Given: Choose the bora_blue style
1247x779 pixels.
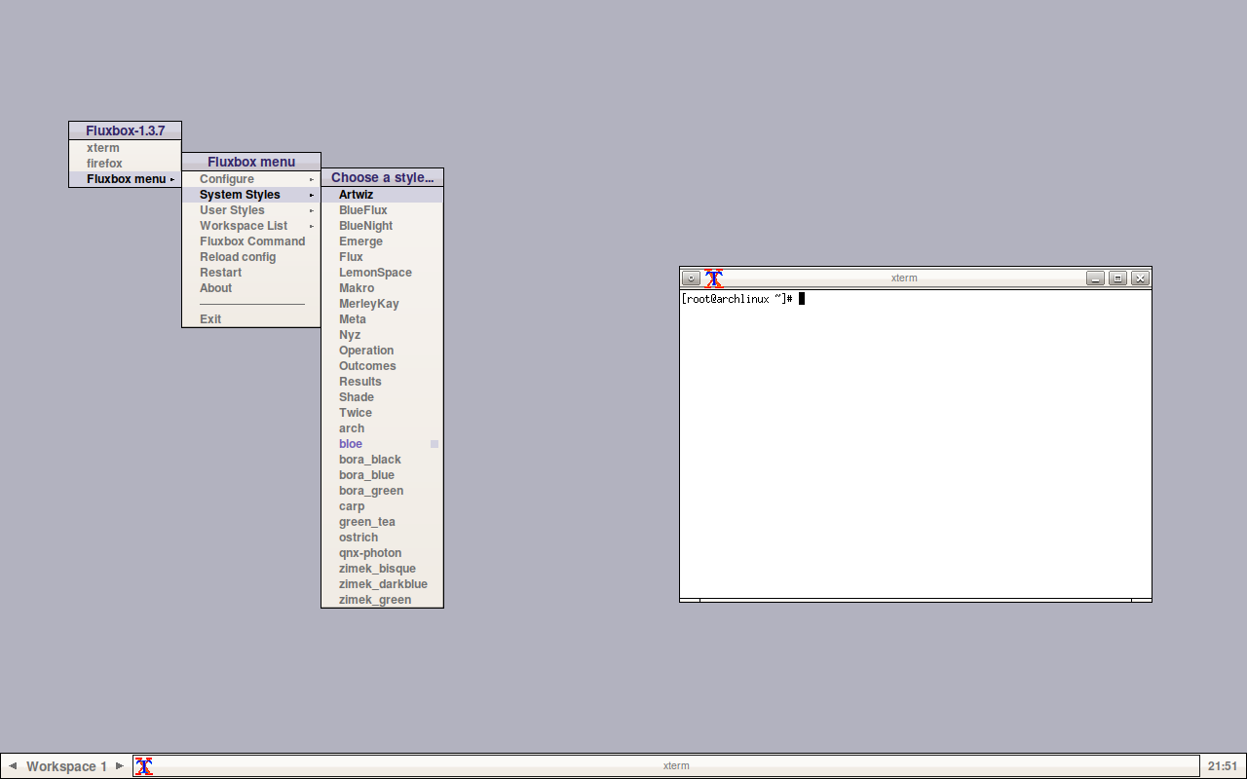Looking at the screenshot, I should click(382, 475).
